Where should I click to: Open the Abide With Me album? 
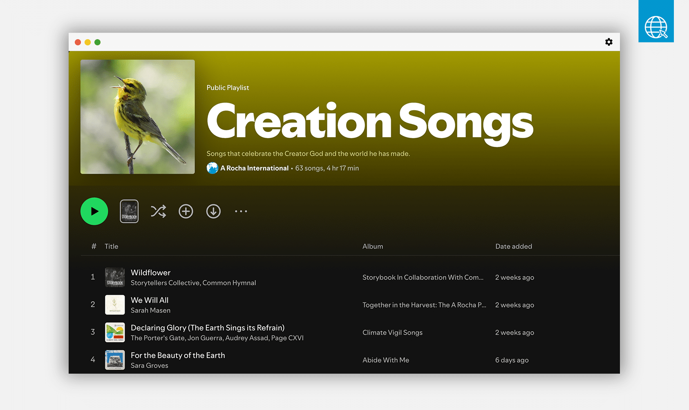click(x=386, y=360)
